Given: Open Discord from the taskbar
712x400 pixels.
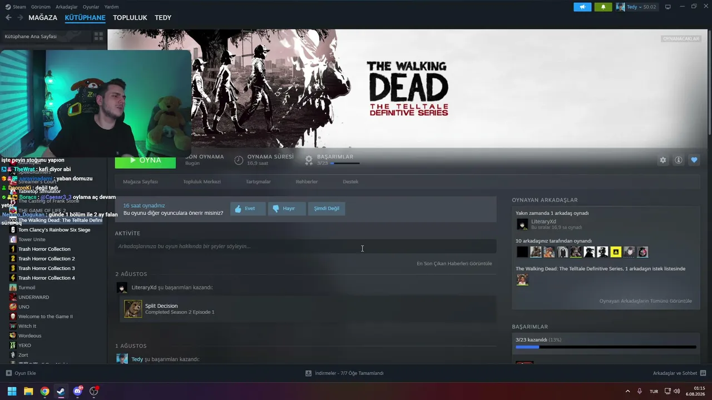Looking at the screenshot, I should point(77,391).
